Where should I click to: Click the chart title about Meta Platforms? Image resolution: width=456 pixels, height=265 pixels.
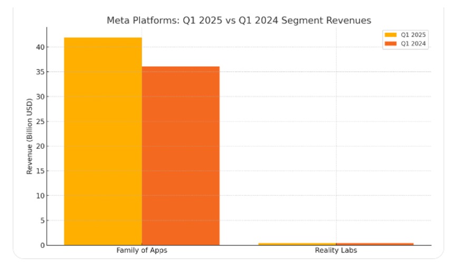click(x=239, y=20)
